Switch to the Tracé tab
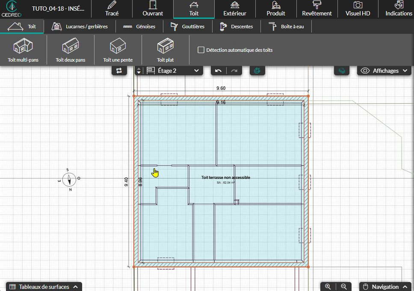 point(112,9)
